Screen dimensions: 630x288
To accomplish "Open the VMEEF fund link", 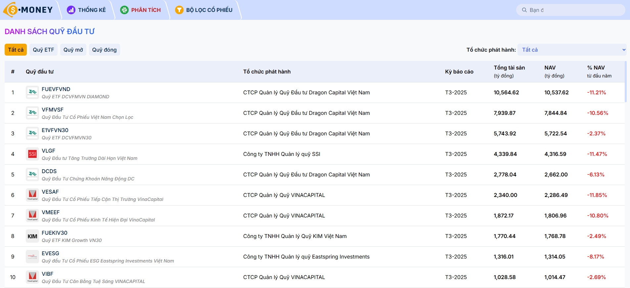I will tap(51, 212).
